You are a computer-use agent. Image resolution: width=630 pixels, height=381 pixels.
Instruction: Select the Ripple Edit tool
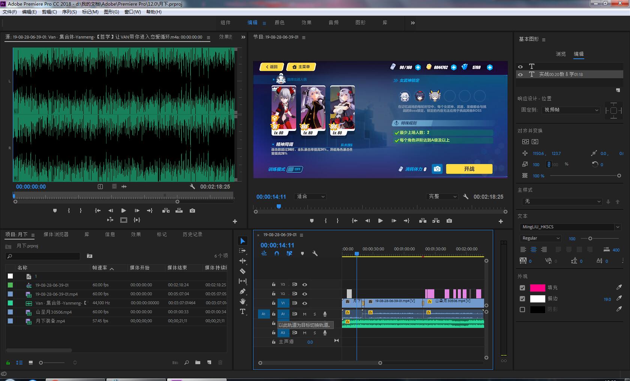(x=243, y=261)
